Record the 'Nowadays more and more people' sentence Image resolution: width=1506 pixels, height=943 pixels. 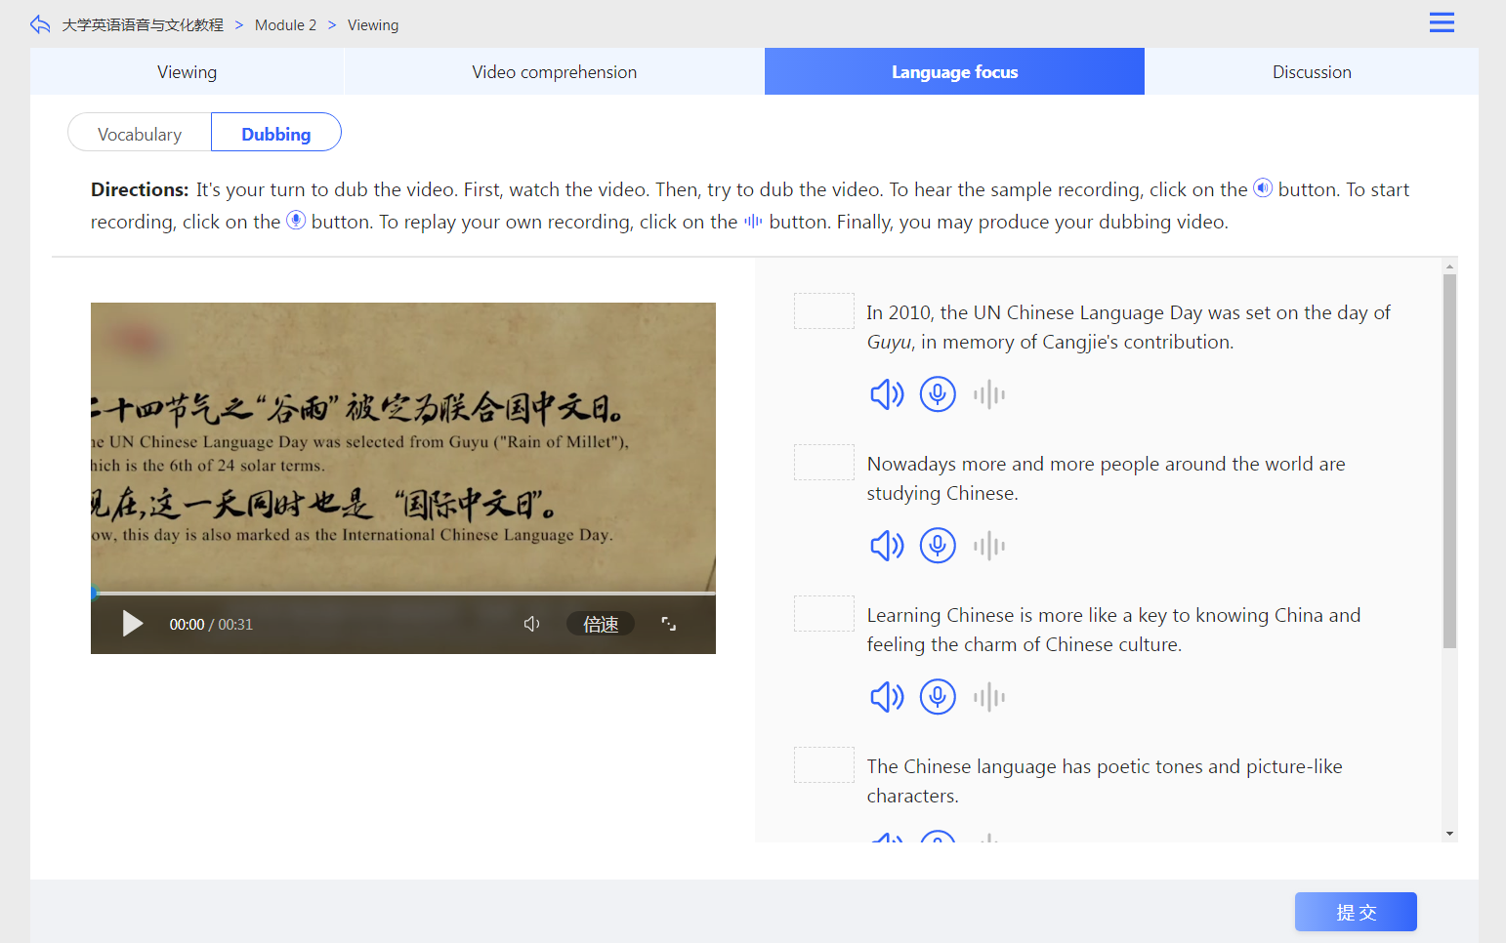pyautogui.click(x=938, y=546)
